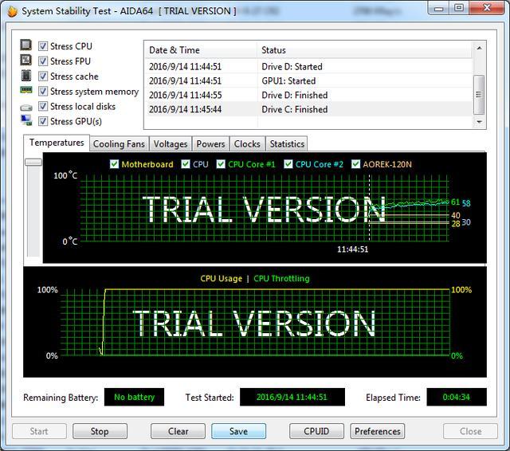
Task: Hide the Motherboard temperature graph line
Action: click(114, 165)
